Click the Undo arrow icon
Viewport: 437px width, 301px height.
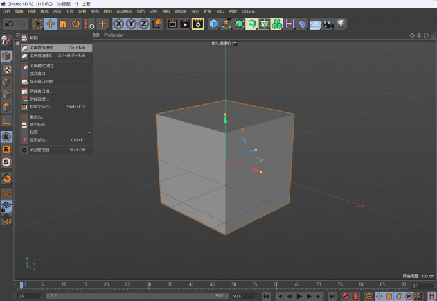[x=9, y=24]
